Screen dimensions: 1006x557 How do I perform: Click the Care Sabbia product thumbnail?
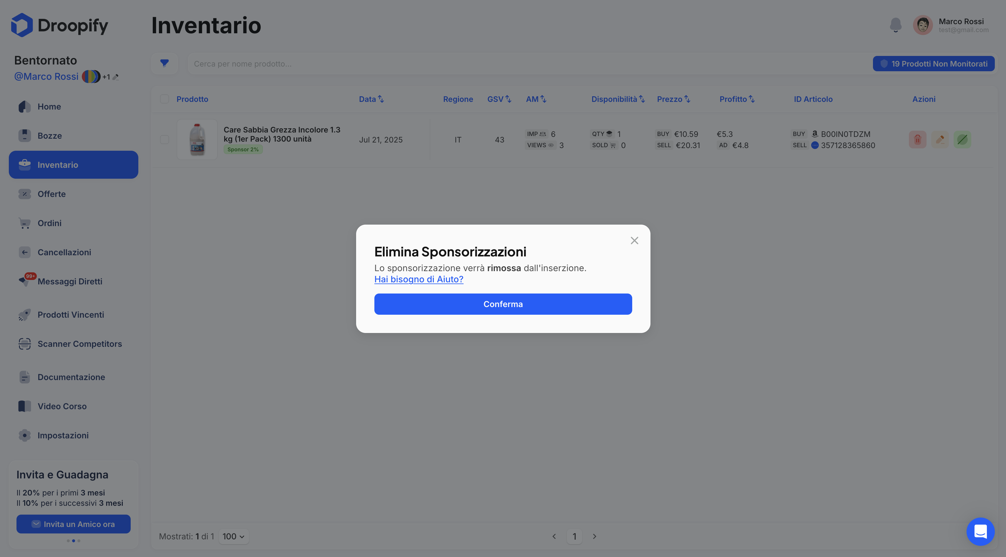tap(197, 140)
